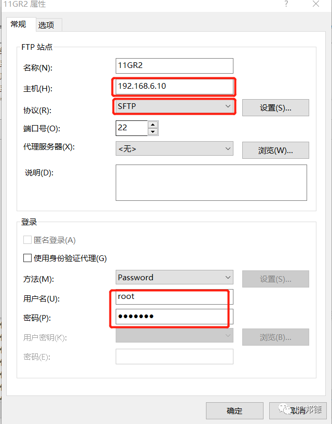This screenshot has height=424, width=332.
Task: Select the 常规 tab
Action: click(x=18, y=24)
